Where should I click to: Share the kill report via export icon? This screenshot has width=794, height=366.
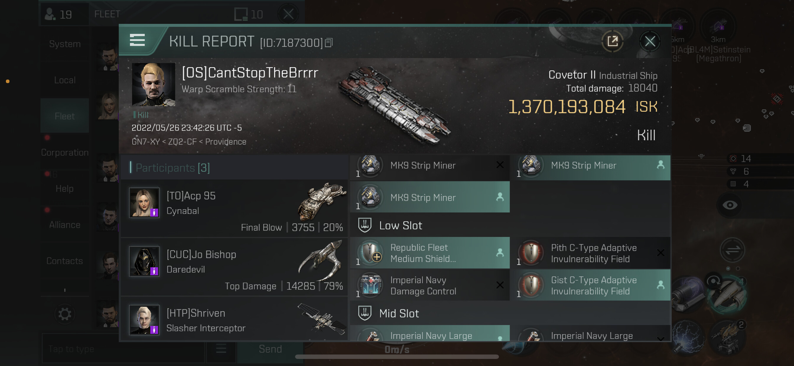(612, 41)
